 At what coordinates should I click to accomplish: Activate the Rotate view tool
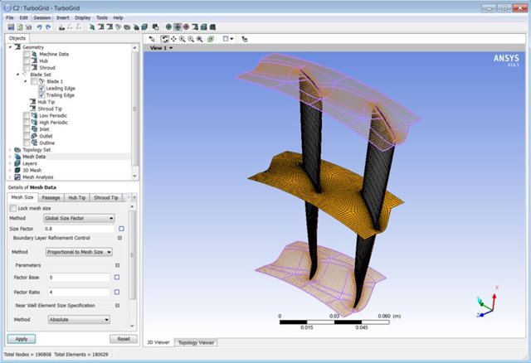(164, 39)
